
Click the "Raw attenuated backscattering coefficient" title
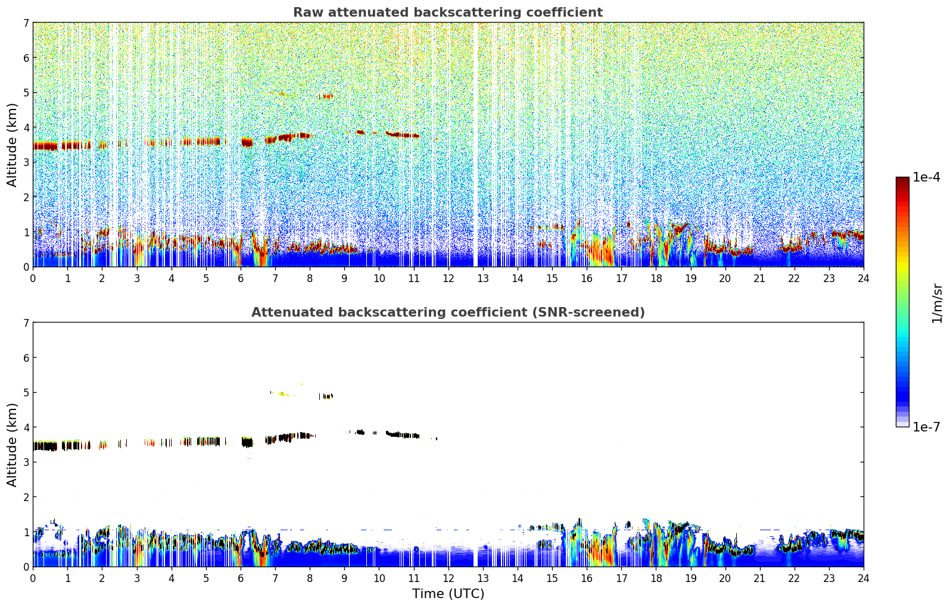[447, 12]
